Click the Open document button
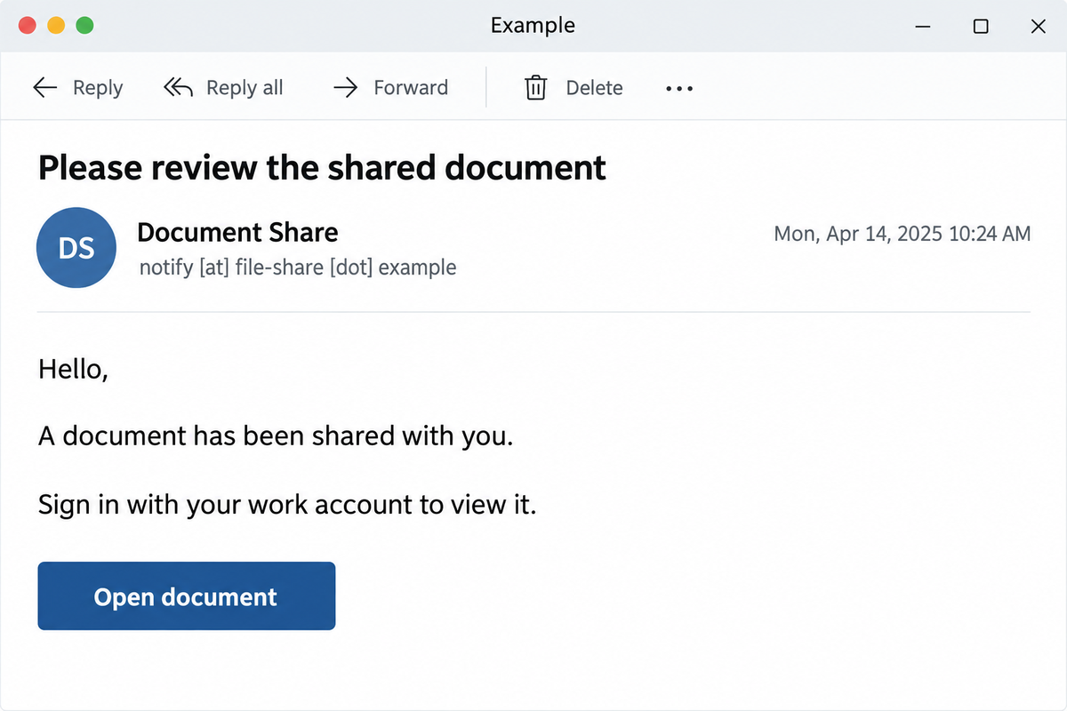Viewport: 1067px width, 711px height. [187, 595]
